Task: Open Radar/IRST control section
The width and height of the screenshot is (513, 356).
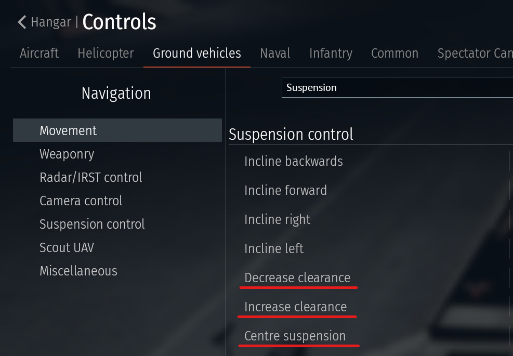Action: coord(90,178)
